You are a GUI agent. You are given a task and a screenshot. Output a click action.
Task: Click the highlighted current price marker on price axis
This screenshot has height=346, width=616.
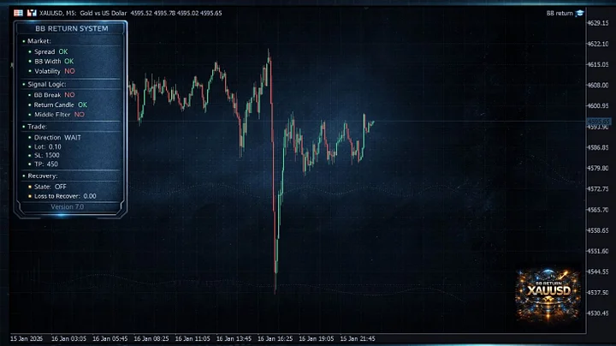pyautogui.click(x=598, y=122)
